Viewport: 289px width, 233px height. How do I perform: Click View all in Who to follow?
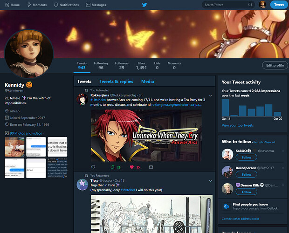coord(270,142)
